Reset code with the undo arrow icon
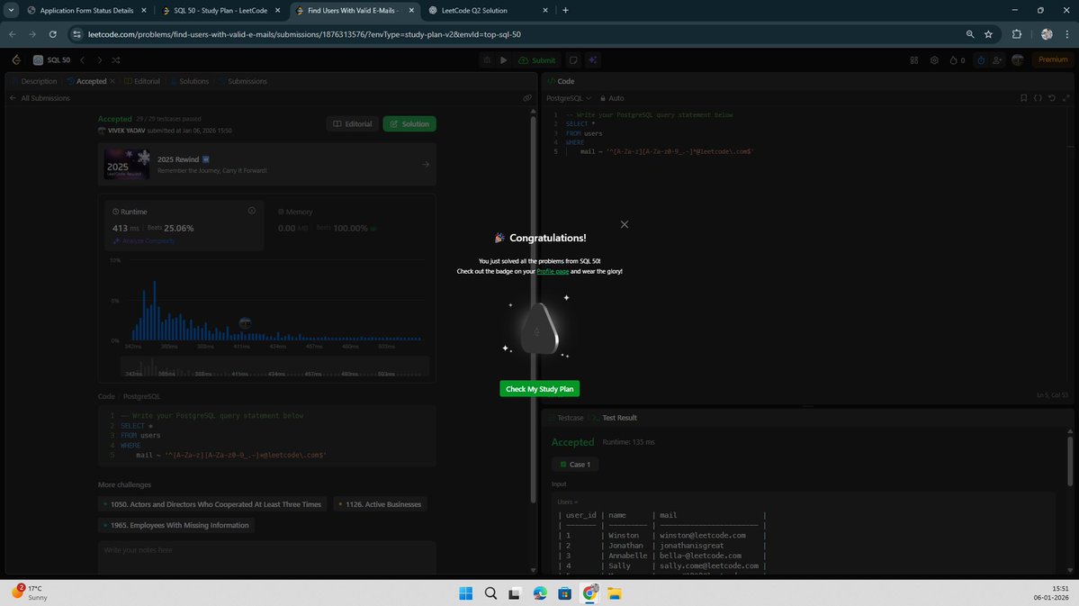Image resolution: width=1079 pixels, height=606 pixels. click(1051, 98)
